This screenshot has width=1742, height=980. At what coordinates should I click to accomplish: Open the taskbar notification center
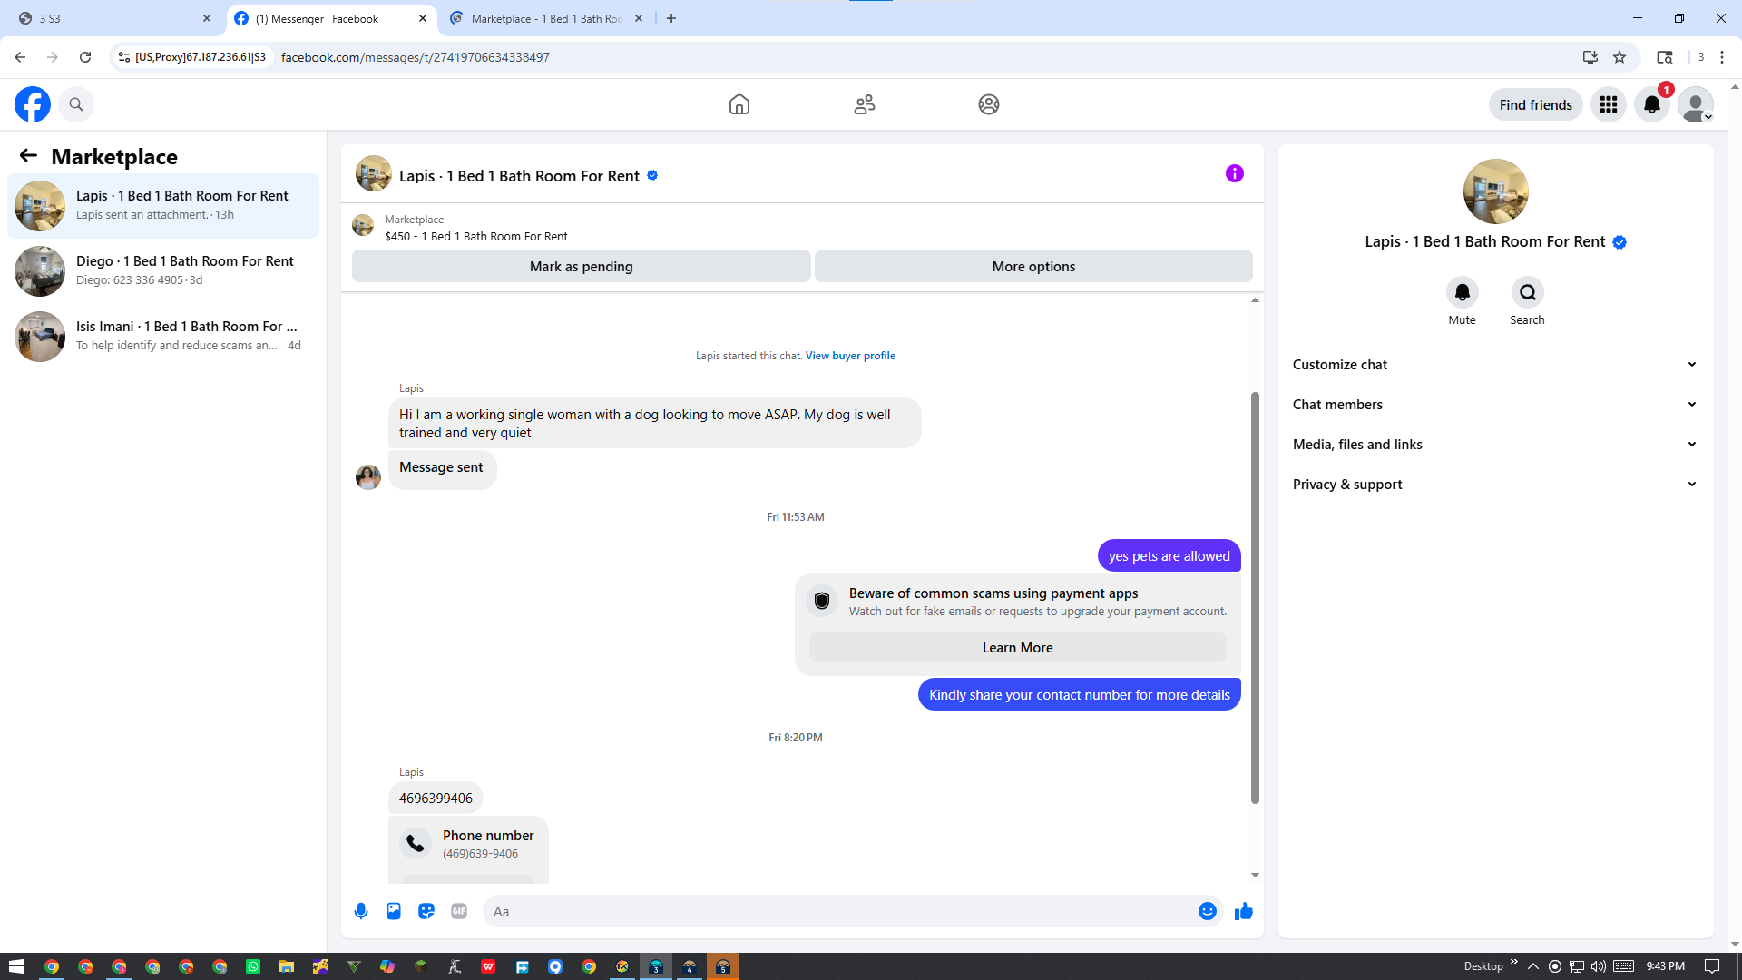coord(1712,966)
